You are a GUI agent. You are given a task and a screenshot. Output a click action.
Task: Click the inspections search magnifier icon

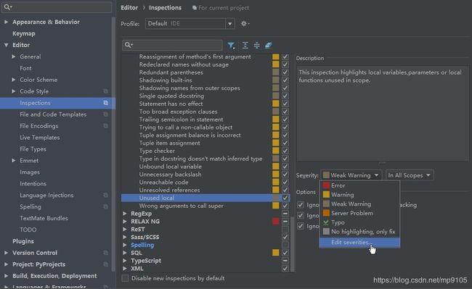[129, 45]
